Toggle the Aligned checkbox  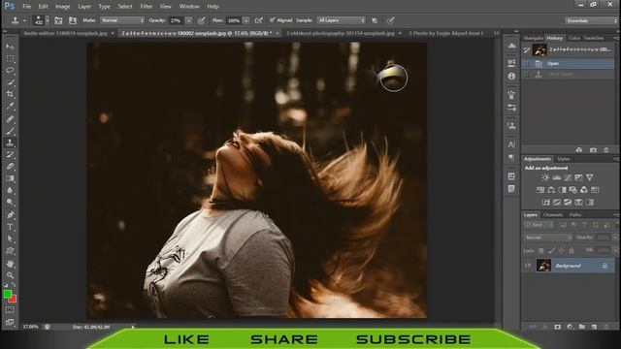[x=272, y=20]
